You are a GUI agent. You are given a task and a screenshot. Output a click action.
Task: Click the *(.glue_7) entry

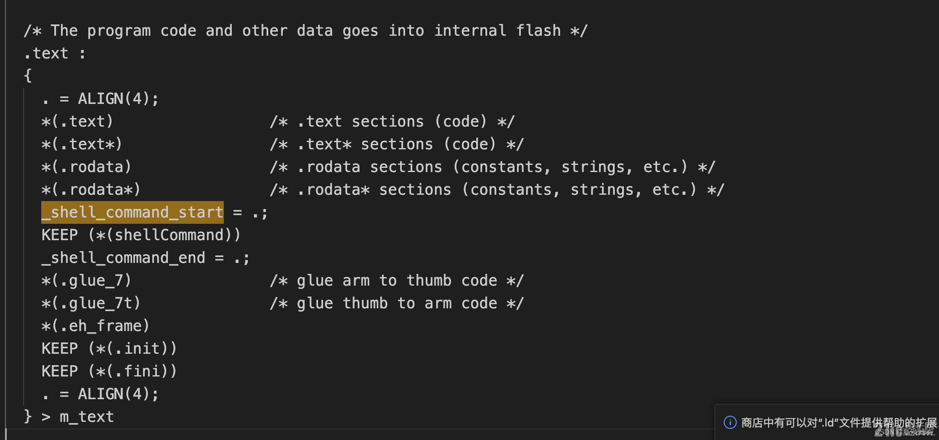pyautogui.click(x=87, y=281)
